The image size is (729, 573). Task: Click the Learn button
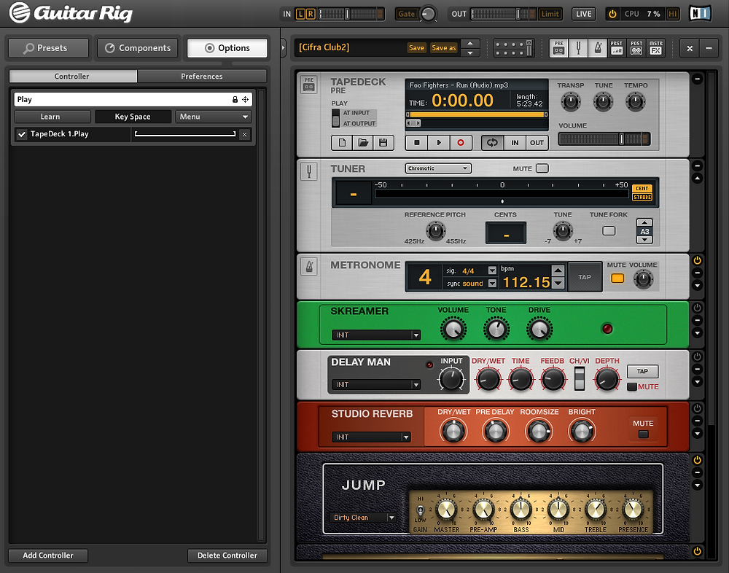click(52, 117)
